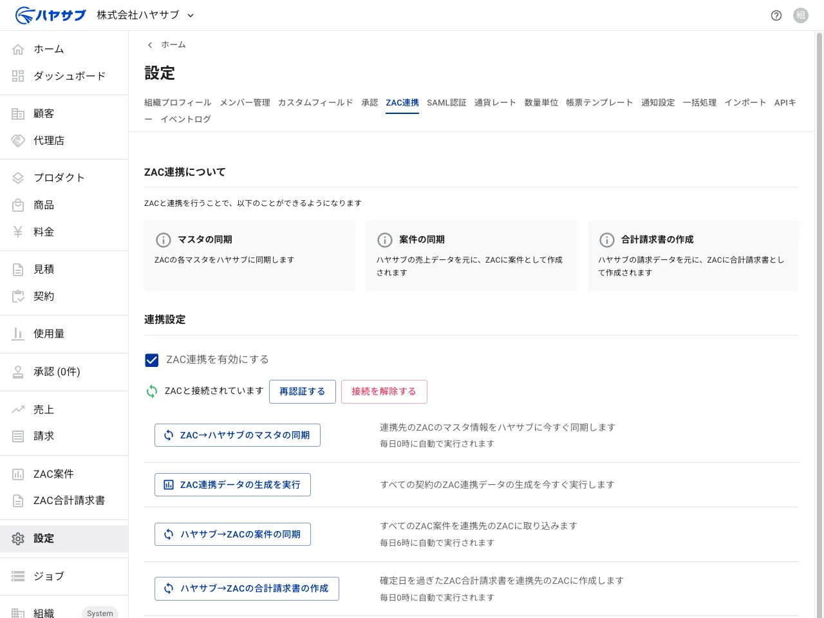This screenshot has width=824, height=618.
Task: Uncheck ZAC連携を有効にする checkbox
Action: (152, 360)
